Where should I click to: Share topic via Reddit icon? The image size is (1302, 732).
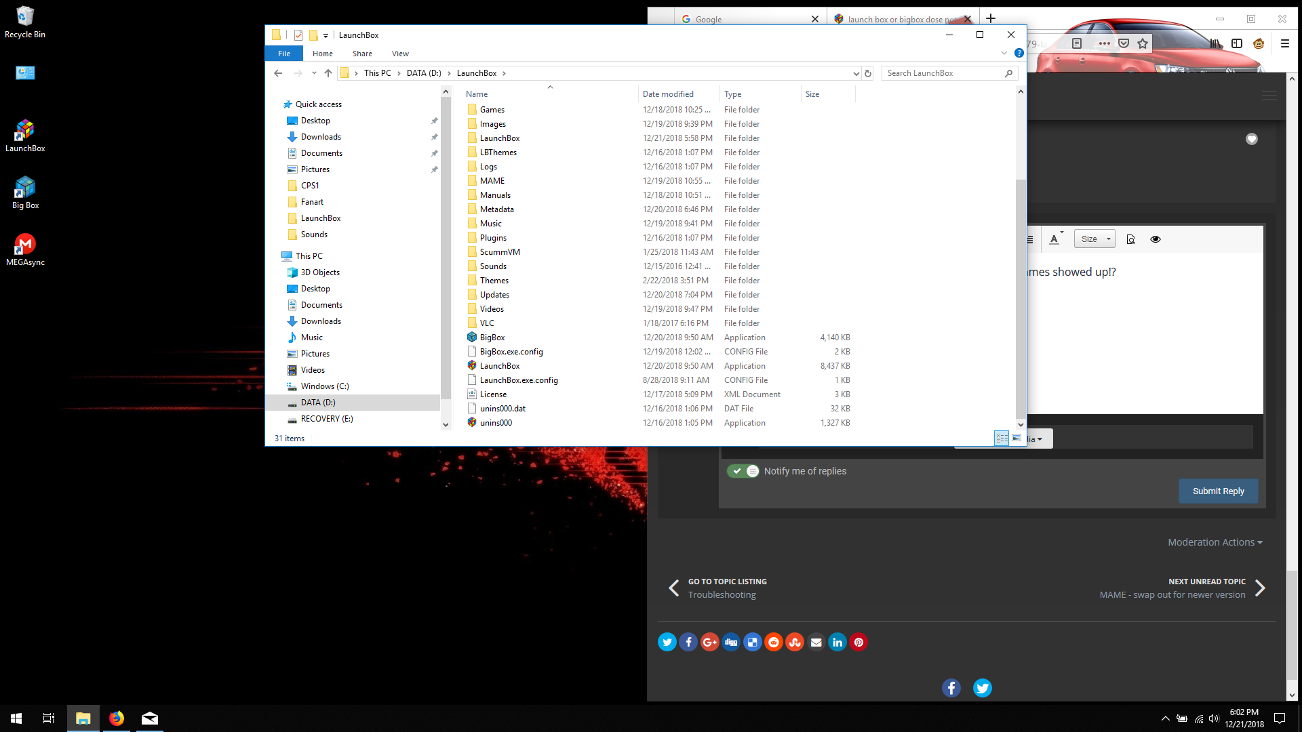point(773,642)
